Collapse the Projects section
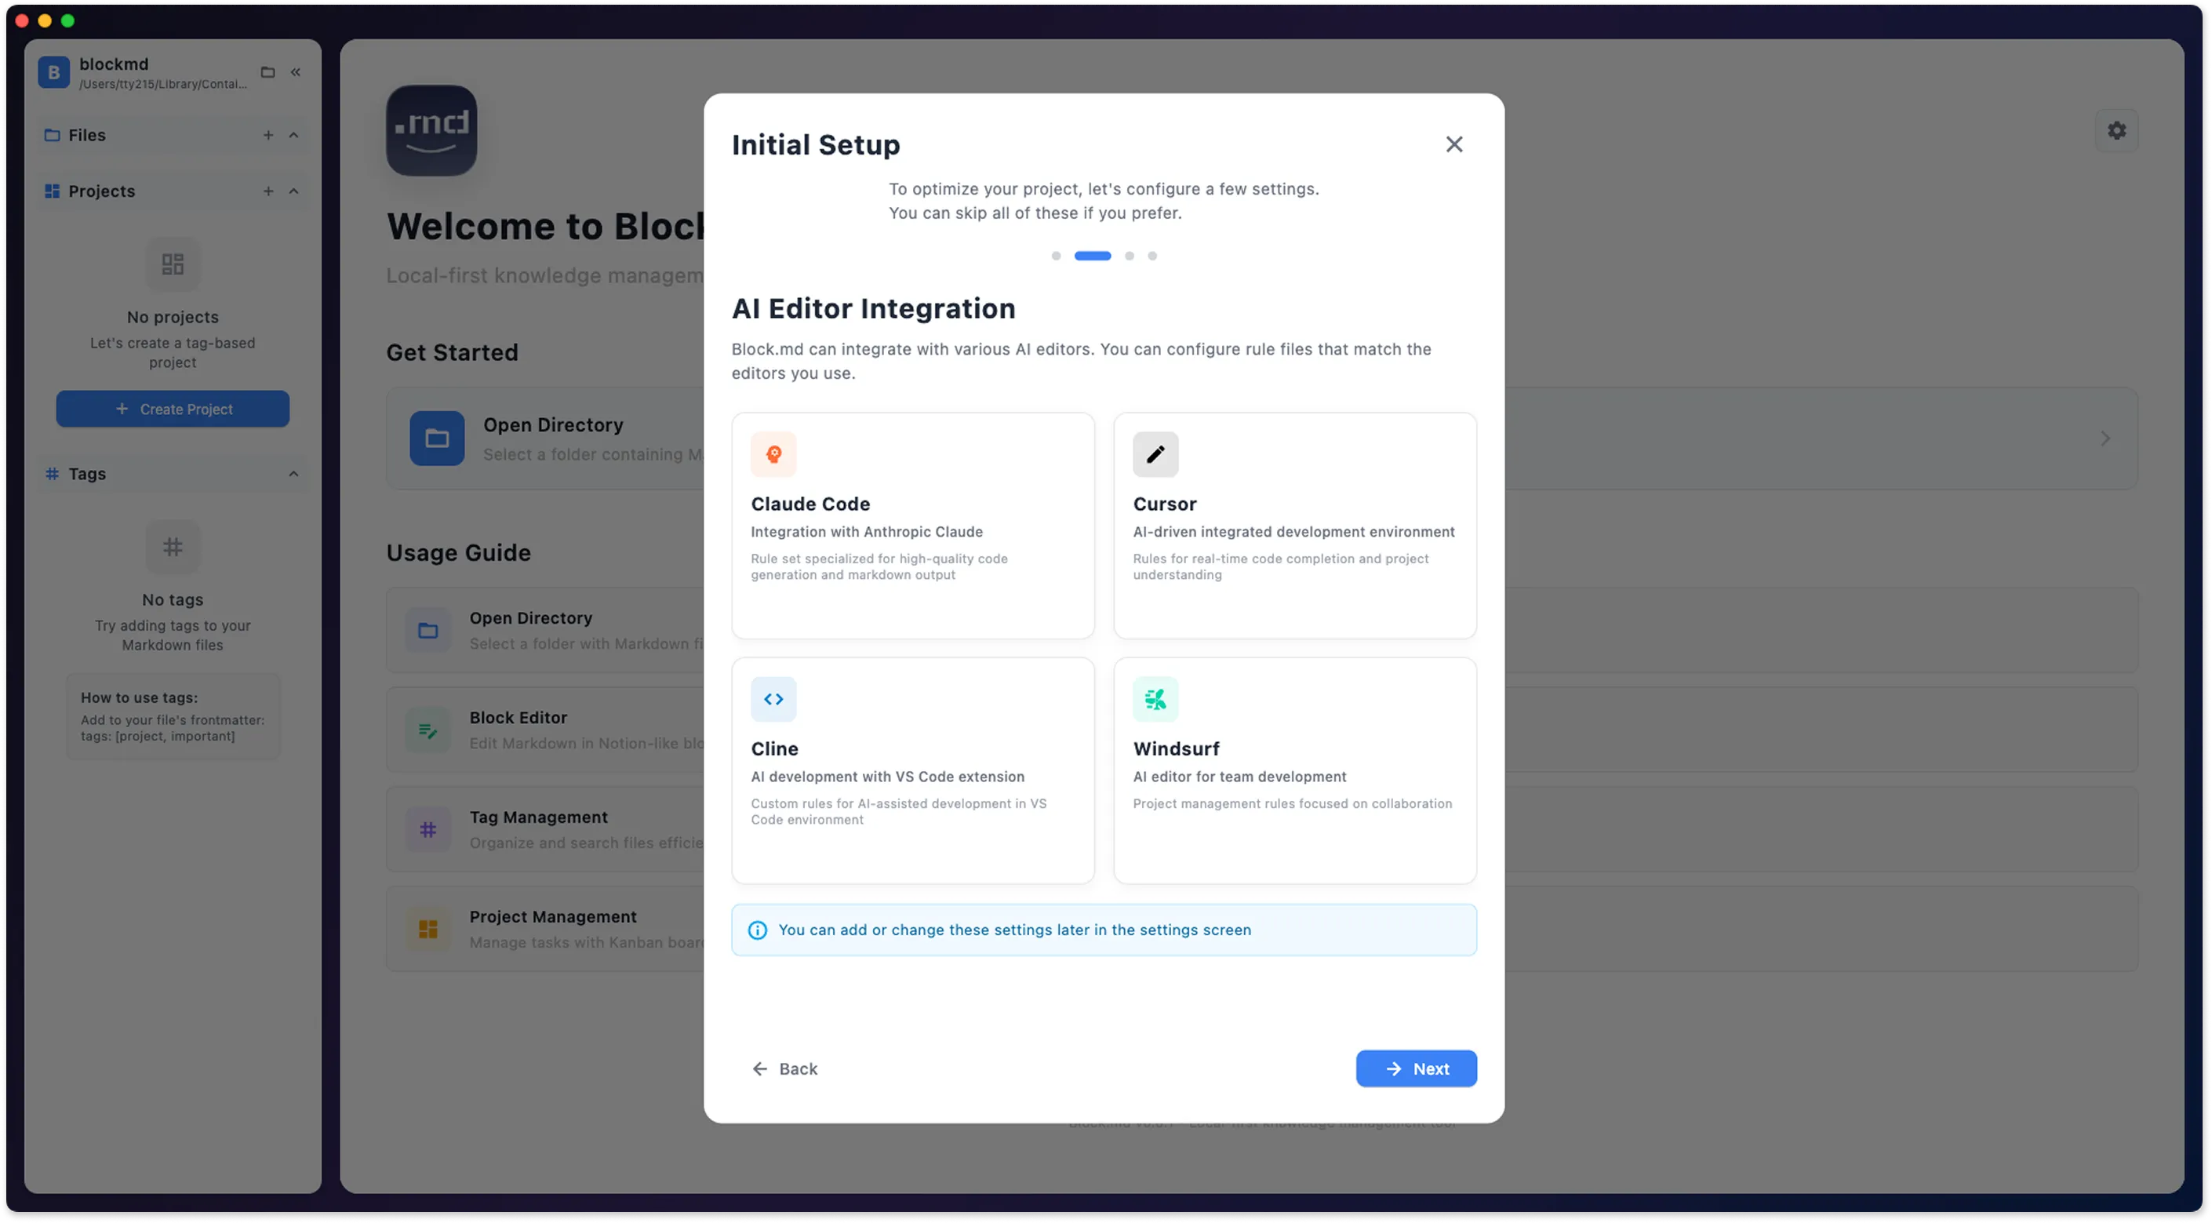 (293, 191)
